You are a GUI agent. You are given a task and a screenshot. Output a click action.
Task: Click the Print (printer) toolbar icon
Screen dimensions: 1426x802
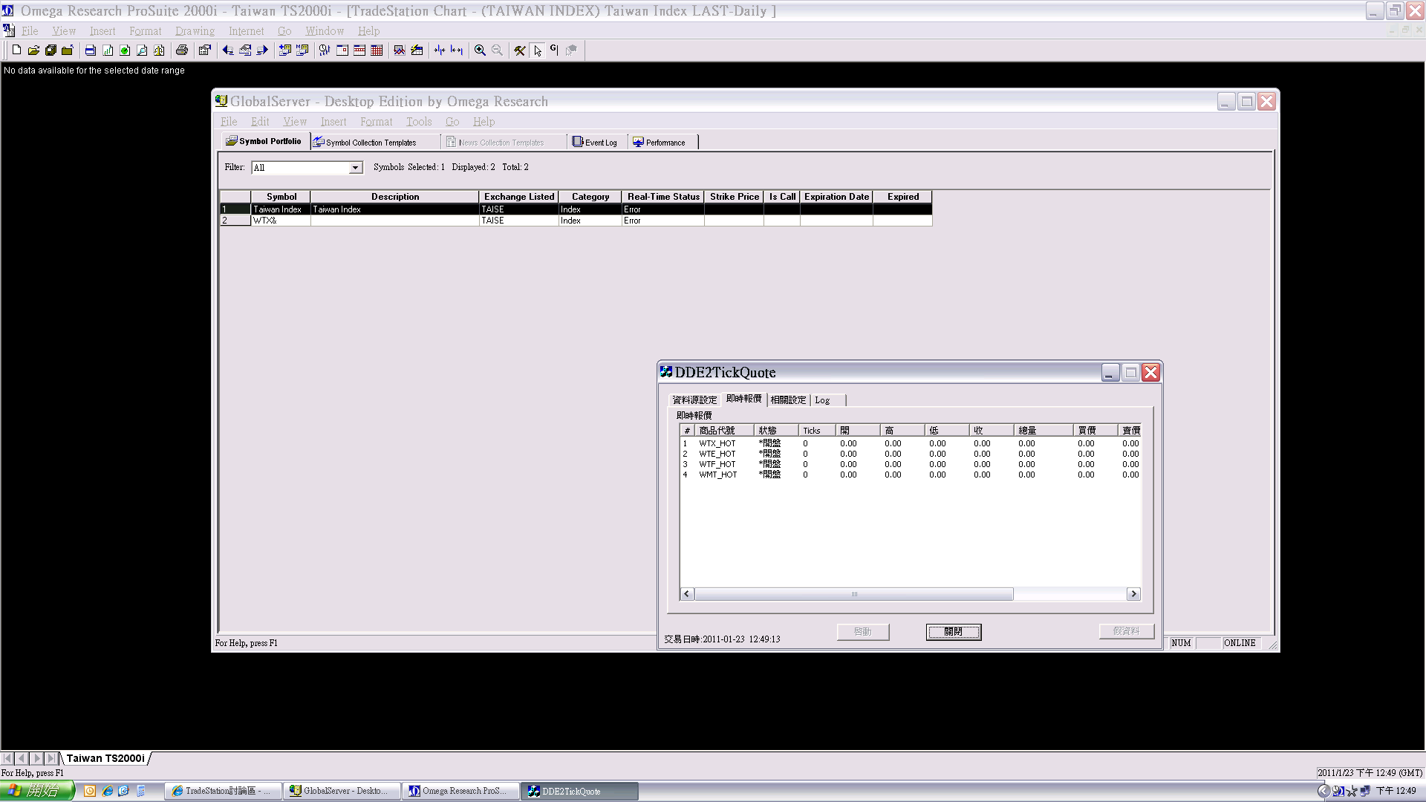(182, 50)
